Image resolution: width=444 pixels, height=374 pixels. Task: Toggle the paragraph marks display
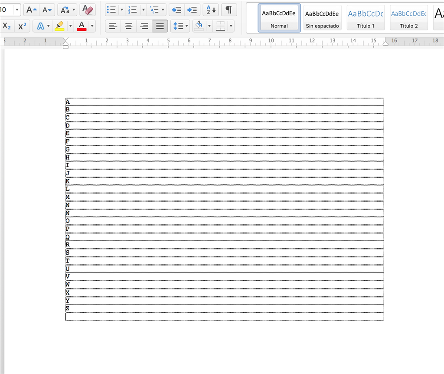(229, 10)
